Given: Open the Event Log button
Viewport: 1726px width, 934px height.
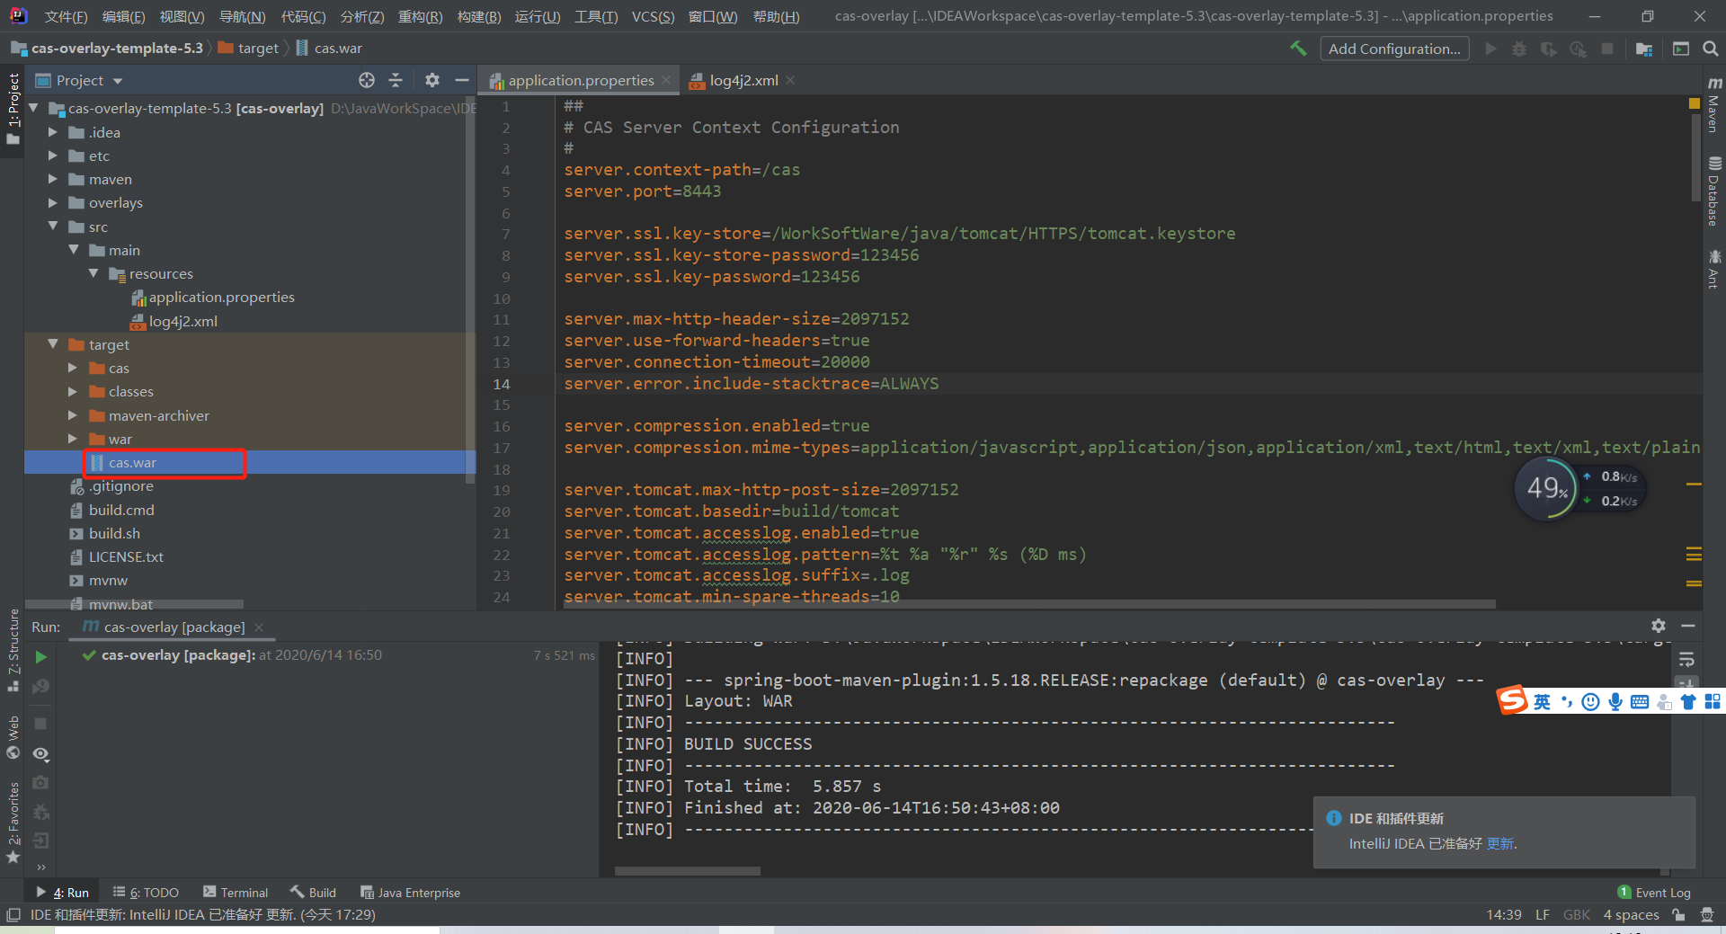Looking at the screenshot, I should pos(1654,893).
